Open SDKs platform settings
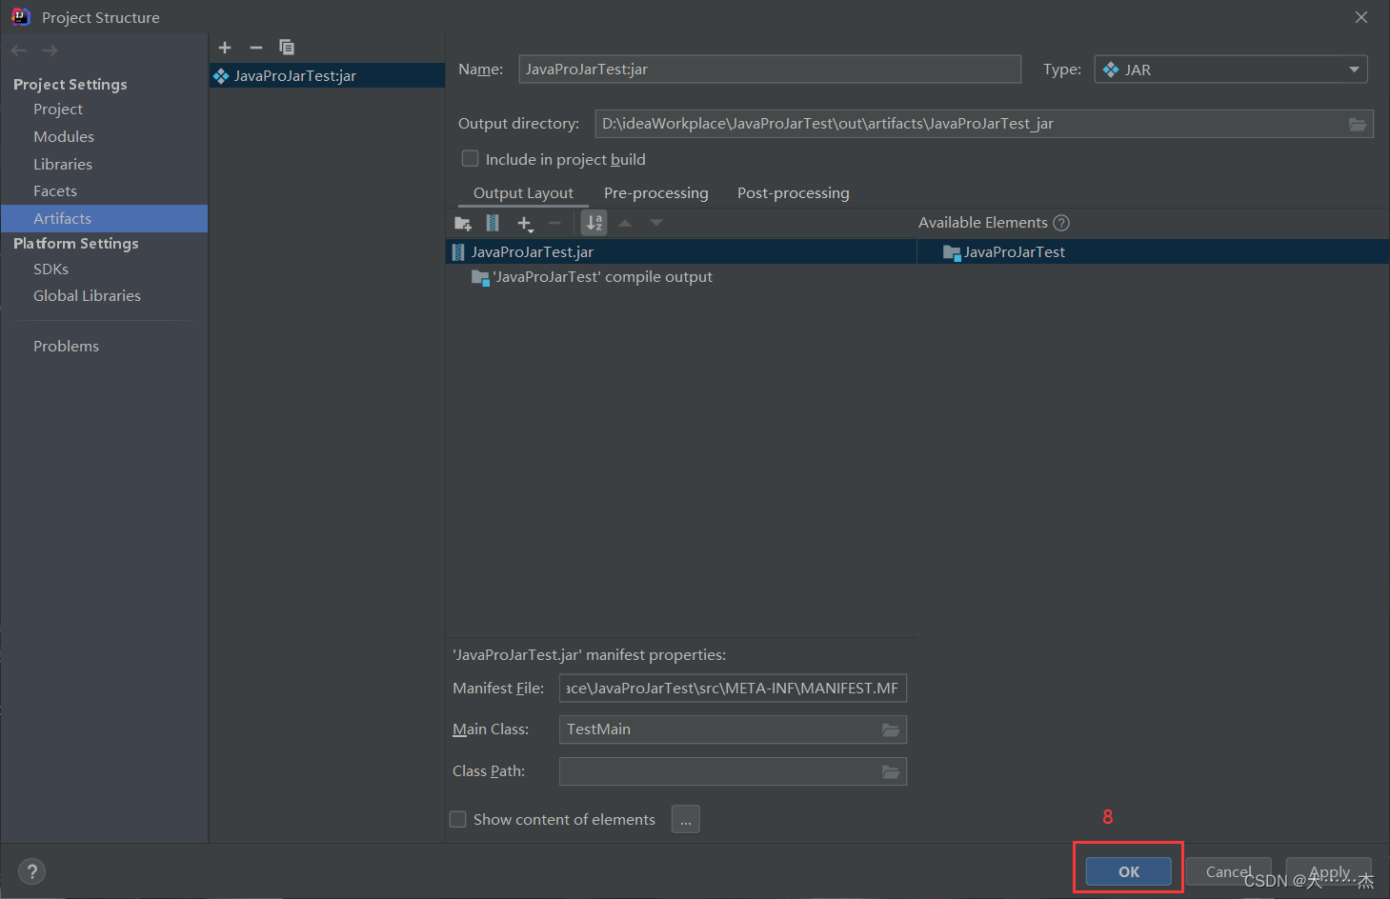 50,270
